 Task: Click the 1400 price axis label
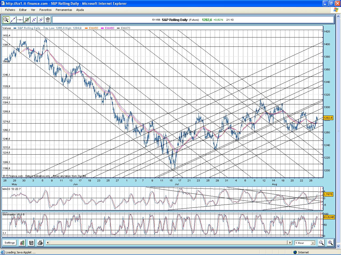coord(327,44)
